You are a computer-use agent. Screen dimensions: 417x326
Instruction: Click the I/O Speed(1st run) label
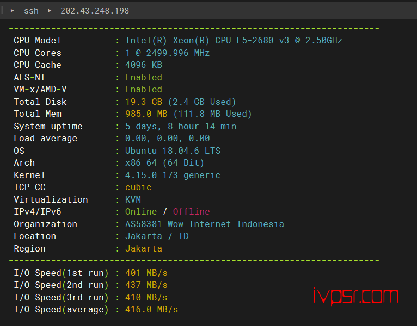click(61, 273)
